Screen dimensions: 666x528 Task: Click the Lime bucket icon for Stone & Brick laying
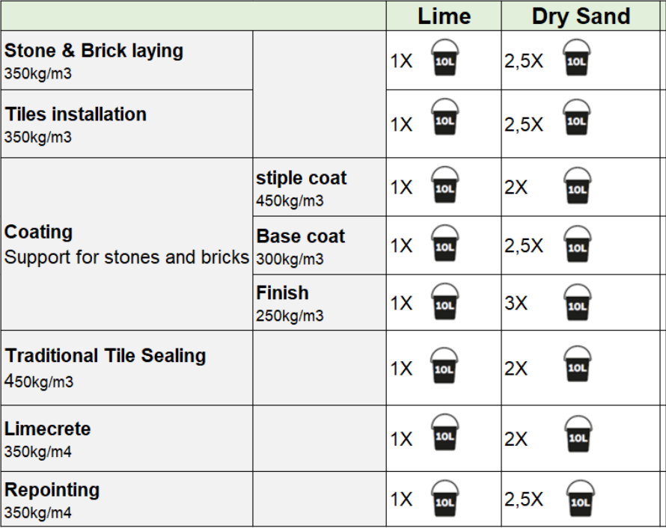coord(444,58)
